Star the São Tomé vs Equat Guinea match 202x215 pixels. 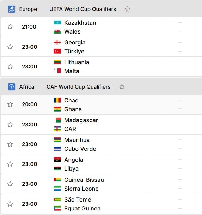pyautogui.click(x=10, y=204)
